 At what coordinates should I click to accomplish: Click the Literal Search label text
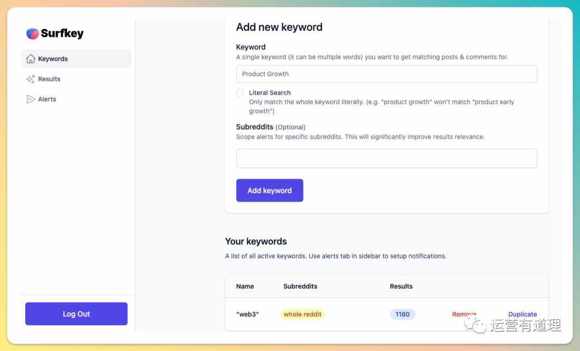click(x=270, y=92)
